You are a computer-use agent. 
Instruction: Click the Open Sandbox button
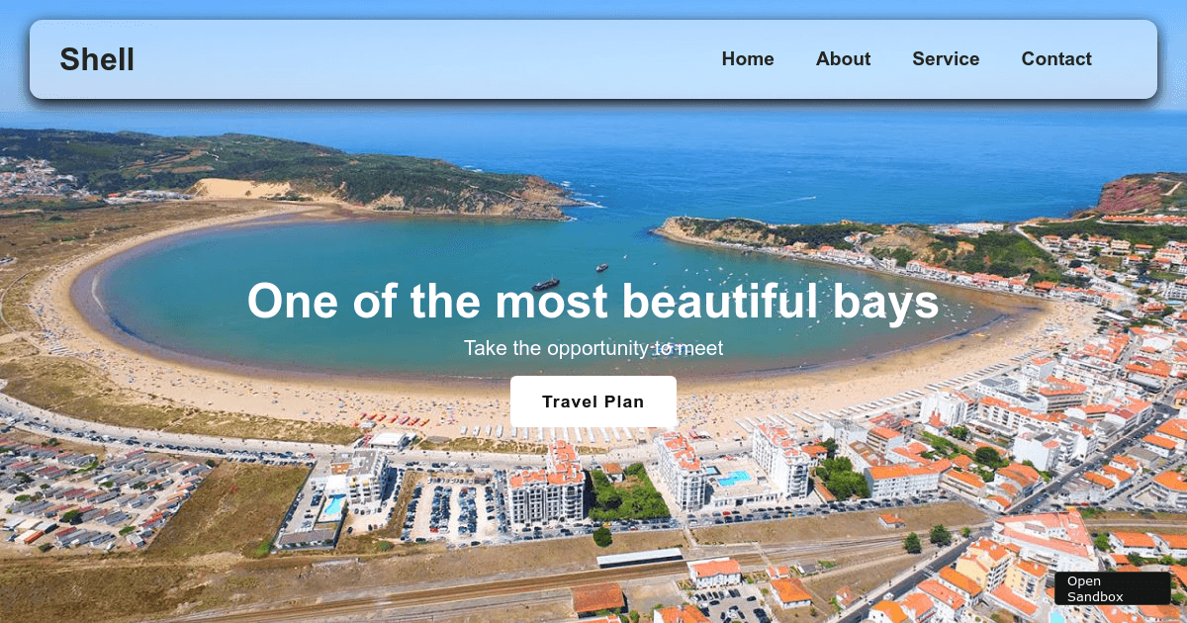tap(1112, 588)
